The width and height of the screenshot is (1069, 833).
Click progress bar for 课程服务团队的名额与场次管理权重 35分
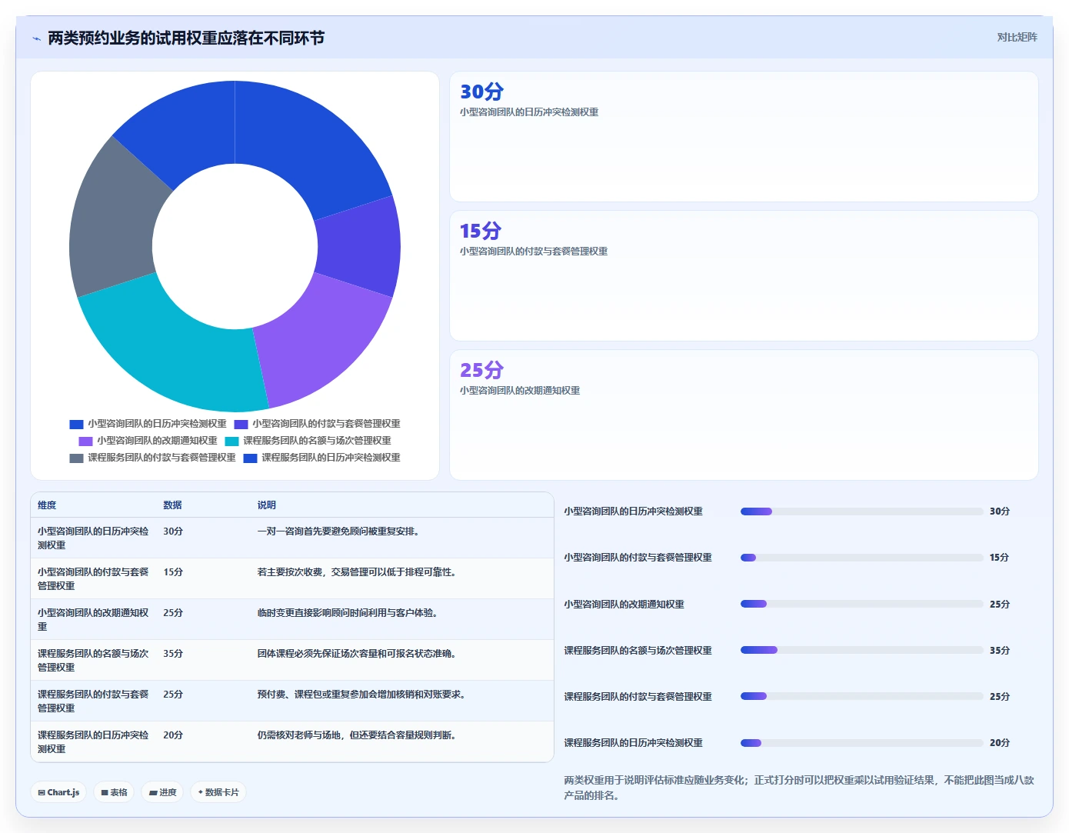click(862, 650)
